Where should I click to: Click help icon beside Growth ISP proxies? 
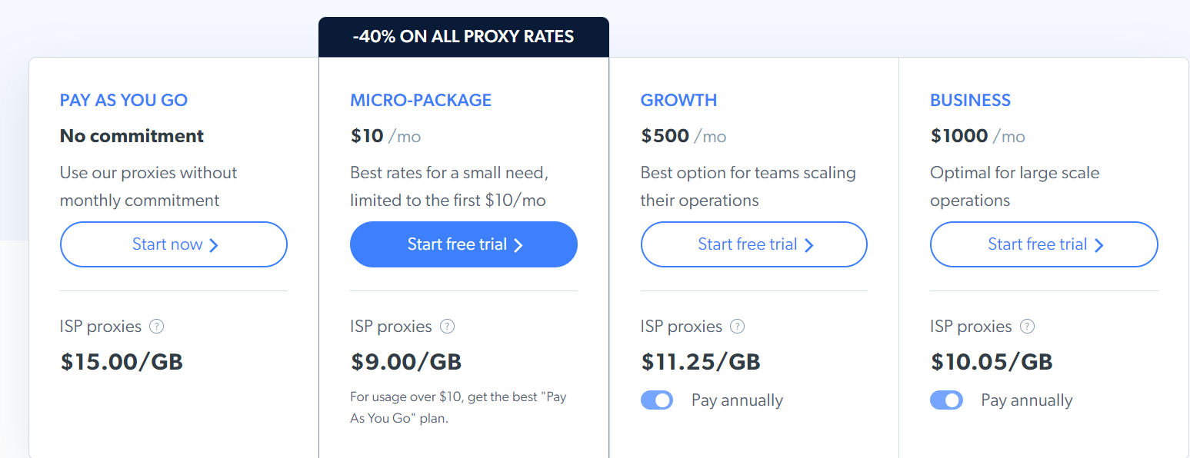click(x=737, y=327)
